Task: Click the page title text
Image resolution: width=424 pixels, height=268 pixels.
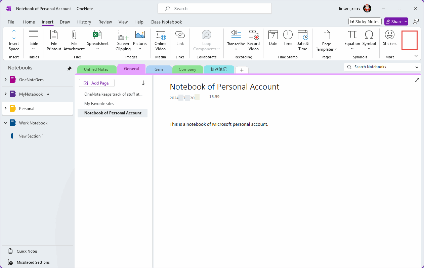Action: coord(224,87)
